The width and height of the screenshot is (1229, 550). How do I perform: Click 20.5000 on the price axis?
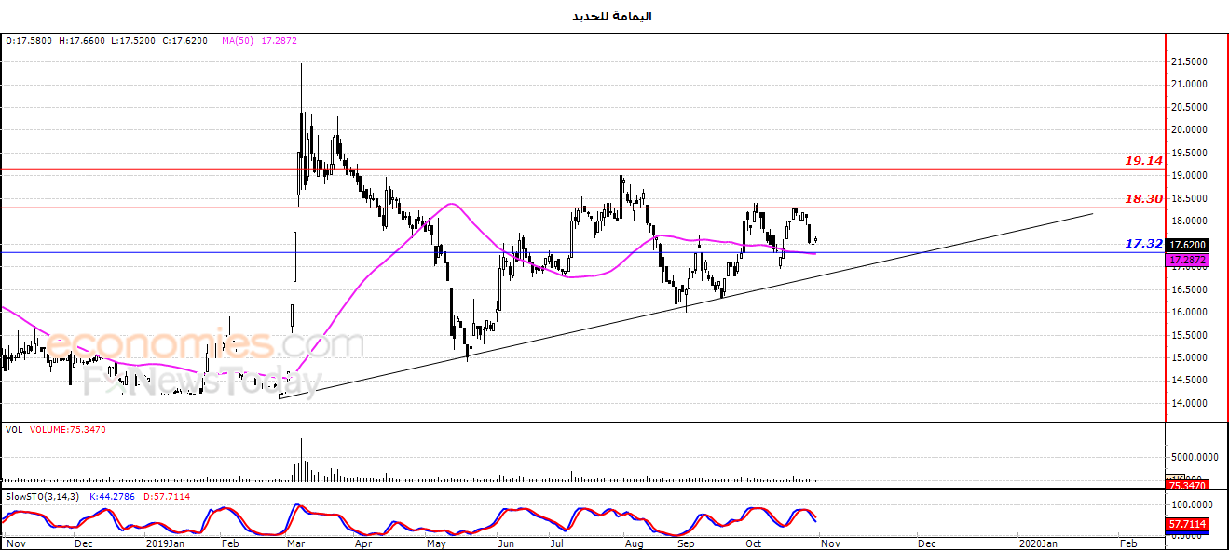(1190, 107)
